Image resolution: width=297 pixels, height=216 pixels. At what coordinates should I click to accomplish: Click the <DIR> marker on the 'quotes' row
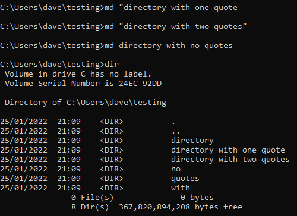point(112,179)
